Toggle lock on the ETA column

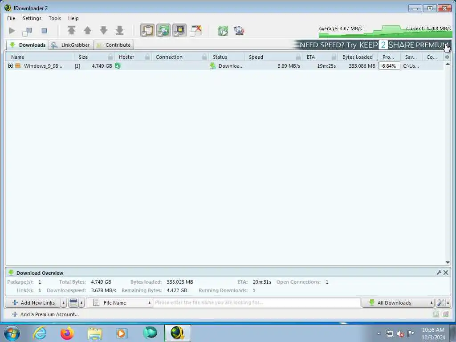pos(334,57)
